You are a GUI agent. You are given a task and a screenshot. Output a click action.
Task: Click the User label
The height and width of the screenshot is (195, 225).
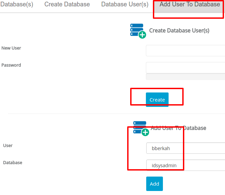(8, 145)
